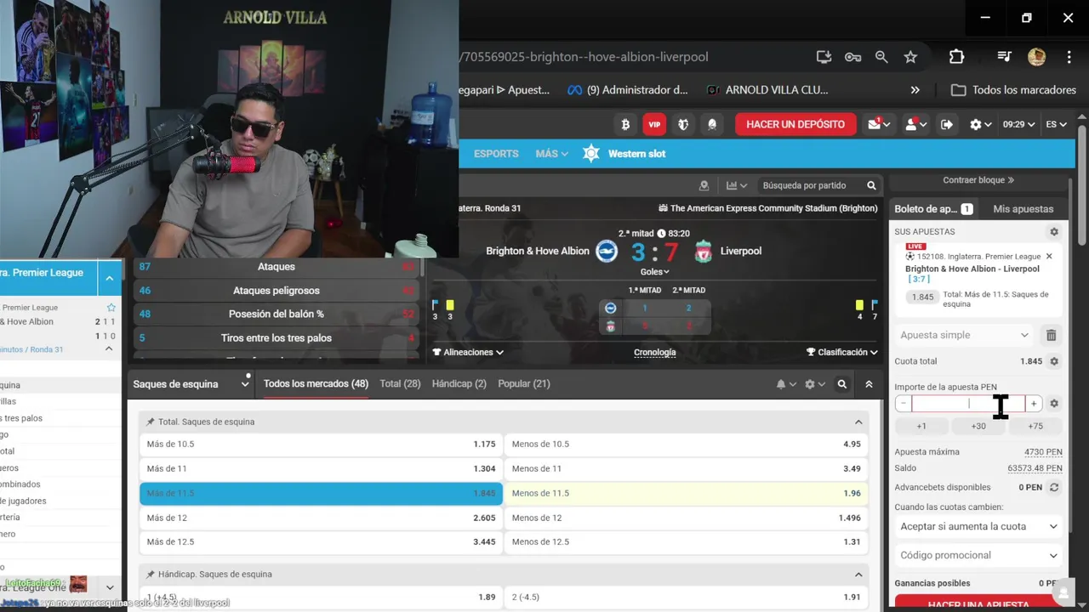The image size is (1089, 612).
Task: Click the trash icon to clear bet slip
Action: tap(1052, 335)
